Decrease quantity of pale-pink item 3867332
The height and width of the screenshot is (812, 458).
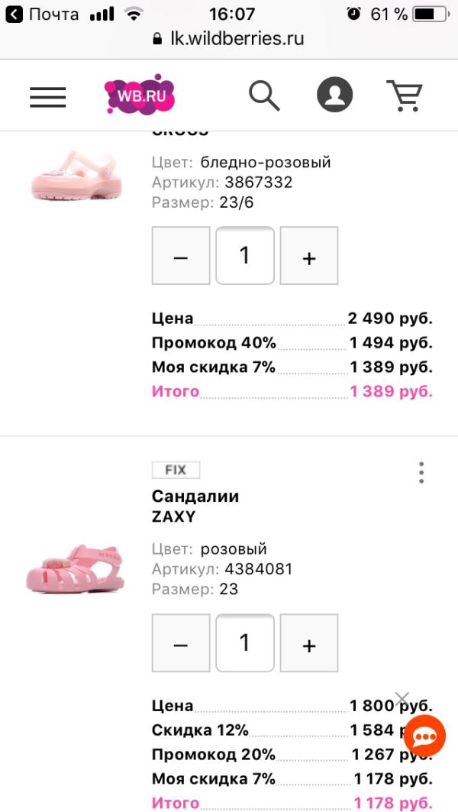(x=181, y=256)
